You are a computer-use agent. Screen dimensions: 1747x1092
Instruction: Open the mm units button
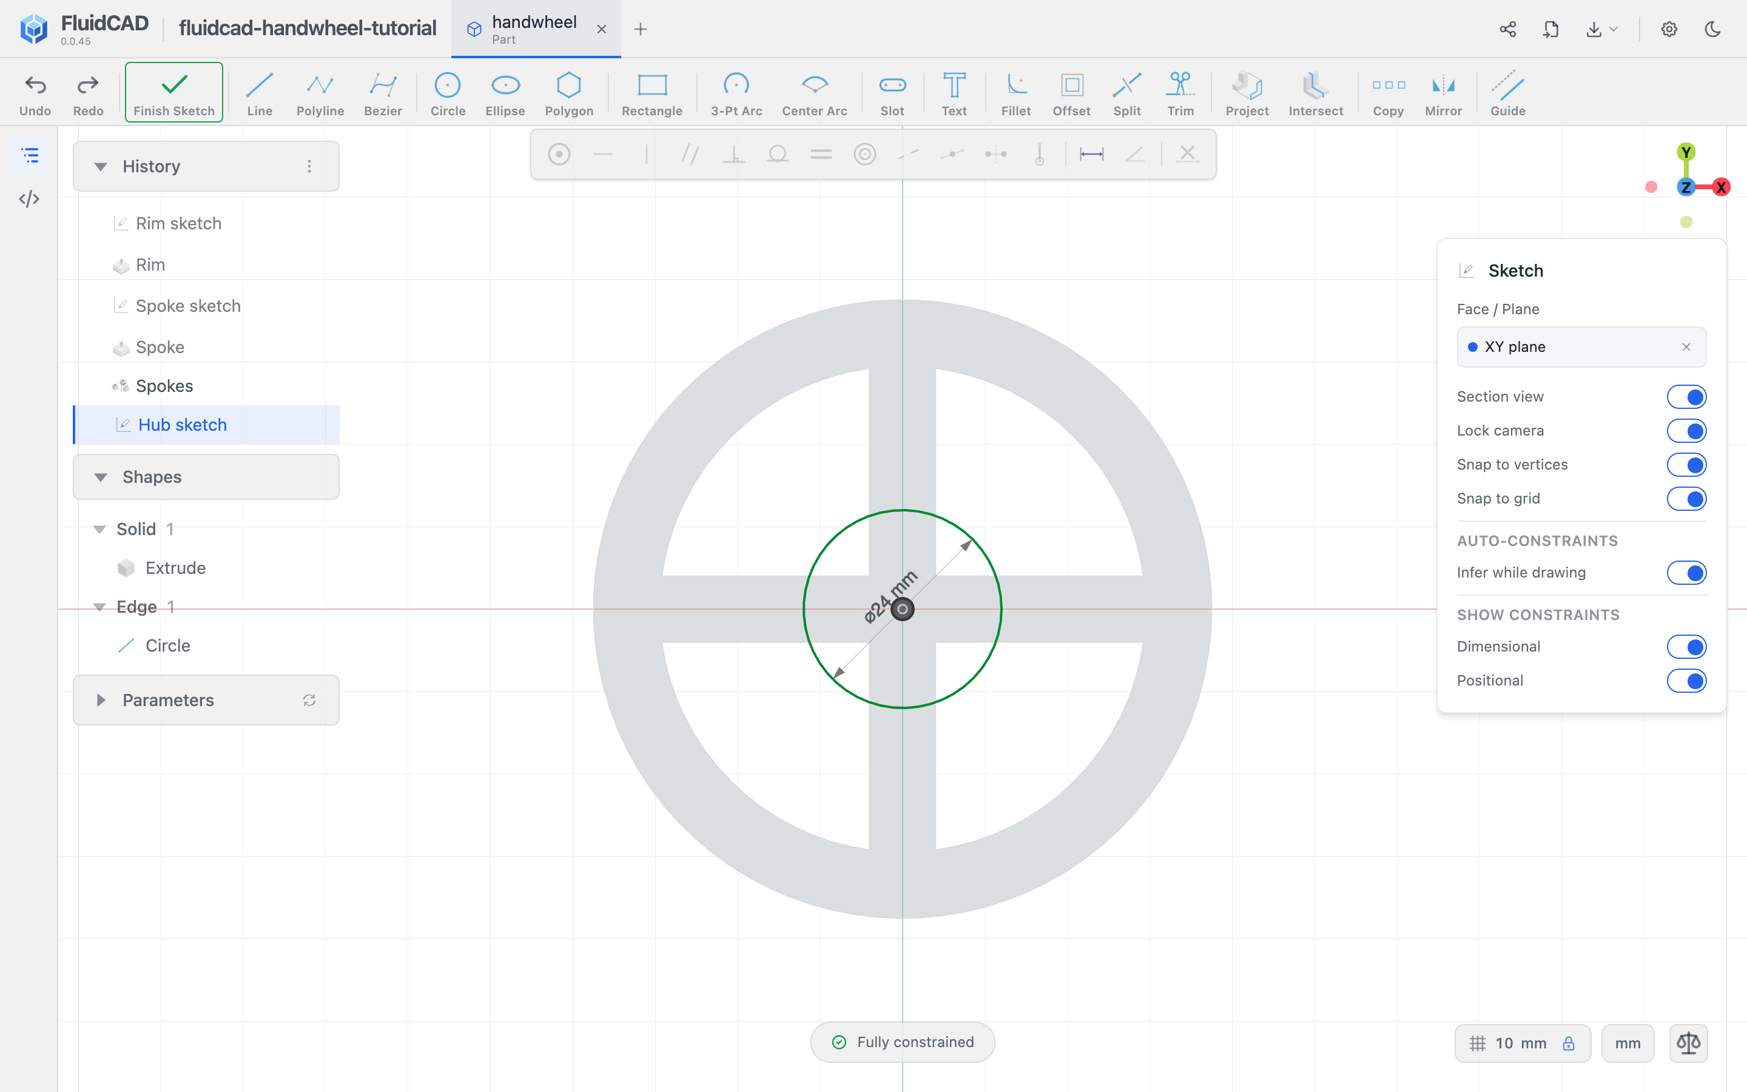click(x=1627, y=1043)
